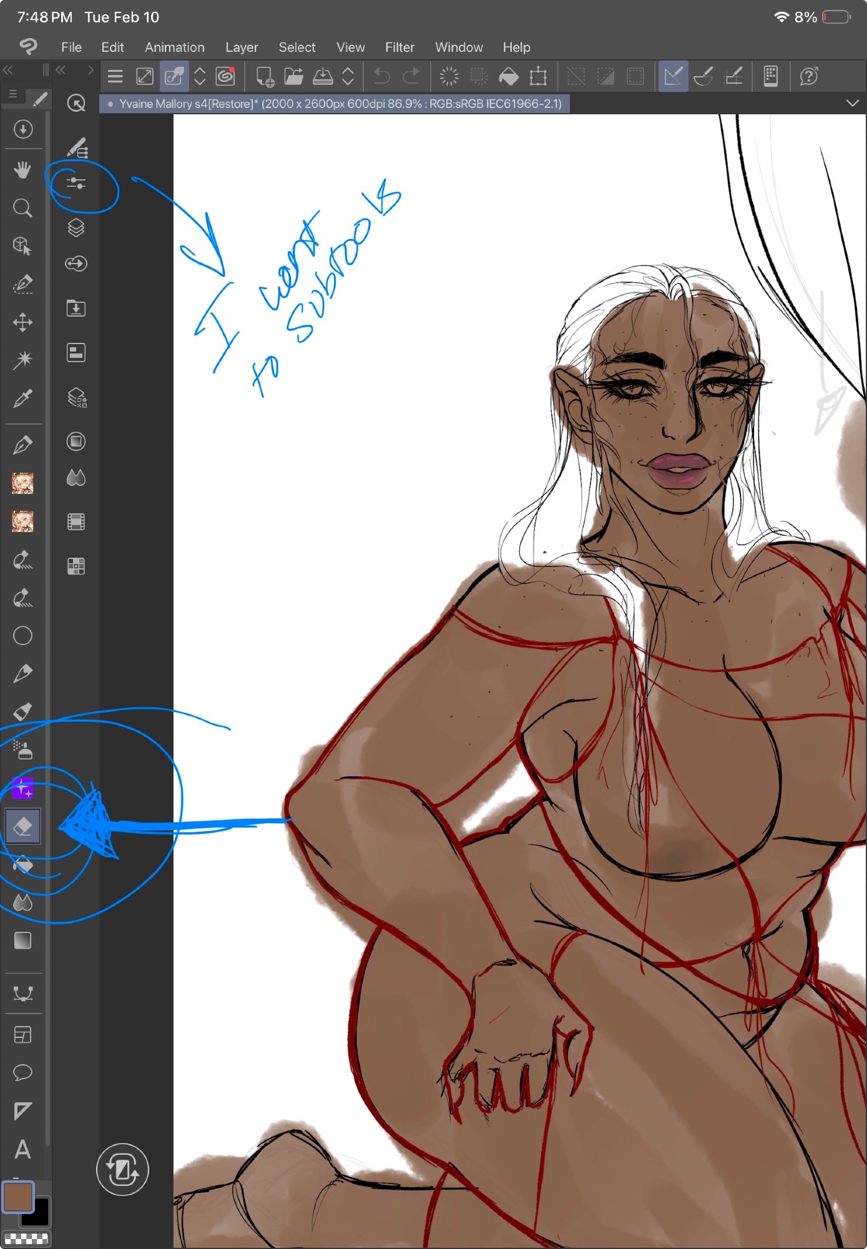The image size is (867, 1249).
Task: Toggle Snap to Grid in command bar
Action: tap(733, 77)
